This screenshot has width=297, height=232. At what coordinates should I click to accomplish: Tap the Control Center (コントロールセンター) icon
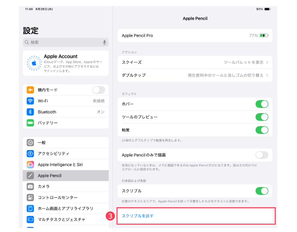pyautogui.click(x=30, y=198)
